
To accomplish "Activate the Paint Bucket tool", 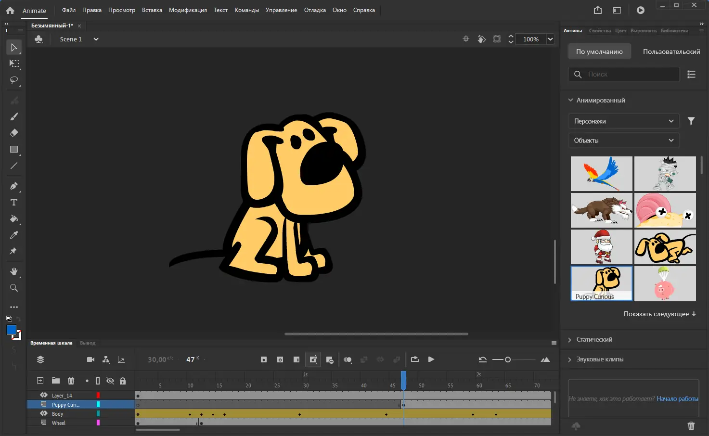I will [14, 219].
